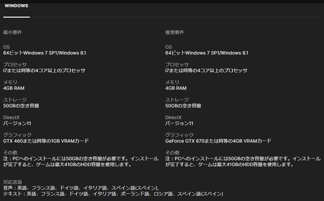This screenshot has width=324, height=201.
Task: Click the プロセッサ label in minimum column
Action: [x=15, y=65]
